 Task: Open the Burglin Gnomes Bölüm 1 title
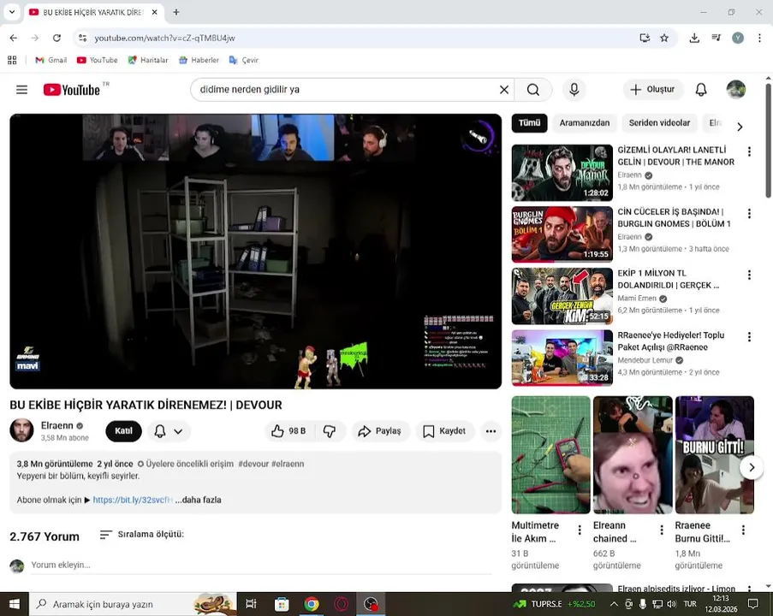(x=674, y=218)
